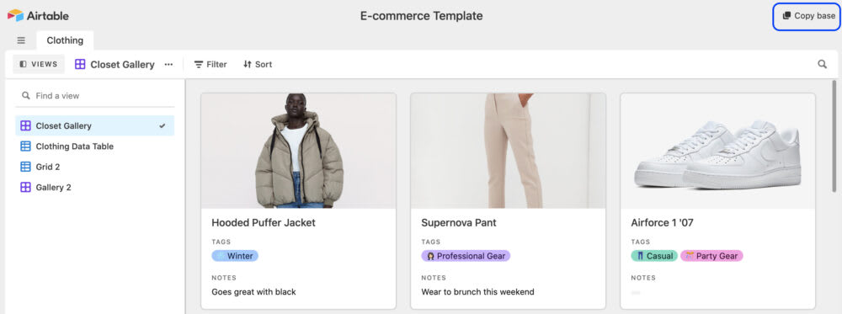This screenshot has width=842, height=314.
Task: Click the grid icon next to Clothing Data Table
Action: 25,146
